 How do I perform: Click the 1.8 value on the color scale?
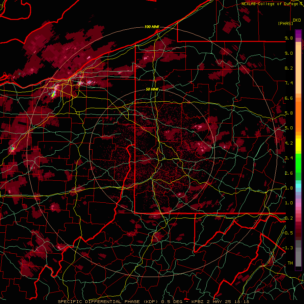(289, 188)
